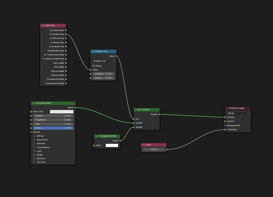Collapse the Material Output node
The height and width of the screenshot is (197, 273).
coord(227,108)
